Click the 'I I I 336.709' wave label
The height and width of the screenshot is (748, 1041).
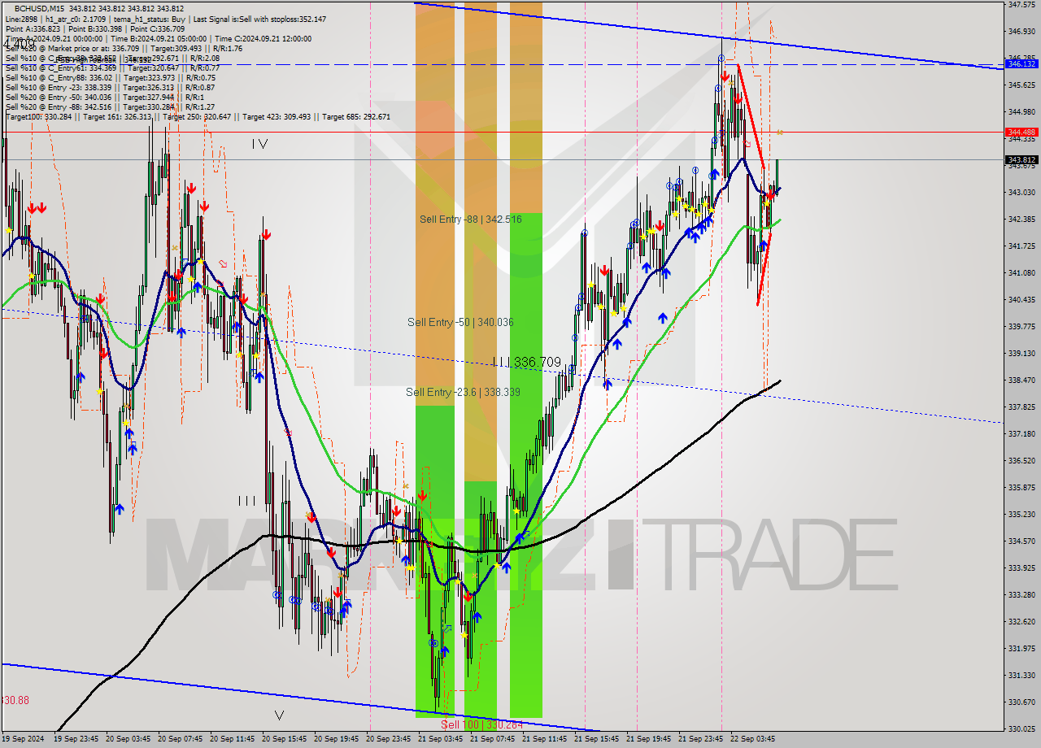527,362
